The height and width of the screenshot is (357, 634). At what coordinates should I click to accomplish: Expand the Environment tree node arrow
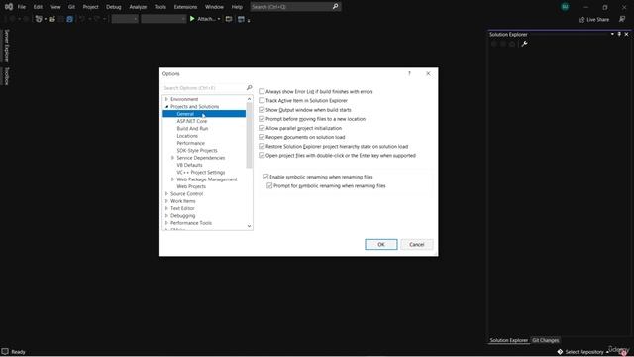point(166,99)
